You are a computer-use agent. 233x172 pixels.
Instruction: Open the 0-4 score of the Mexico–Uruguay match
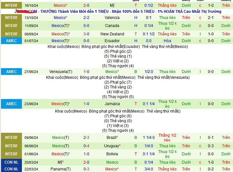[x=86, y=146]
